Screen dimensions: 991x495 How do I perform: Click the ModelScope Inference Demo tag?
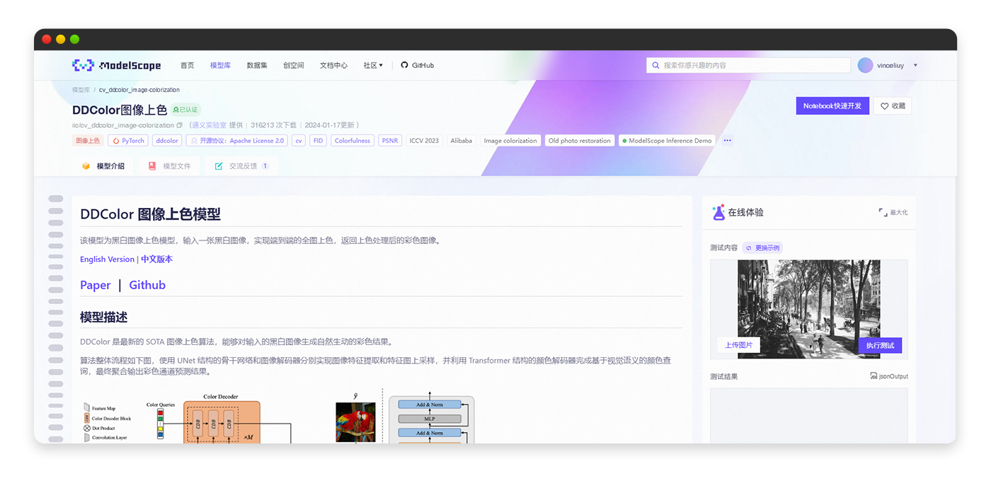[x=667, y=141]
